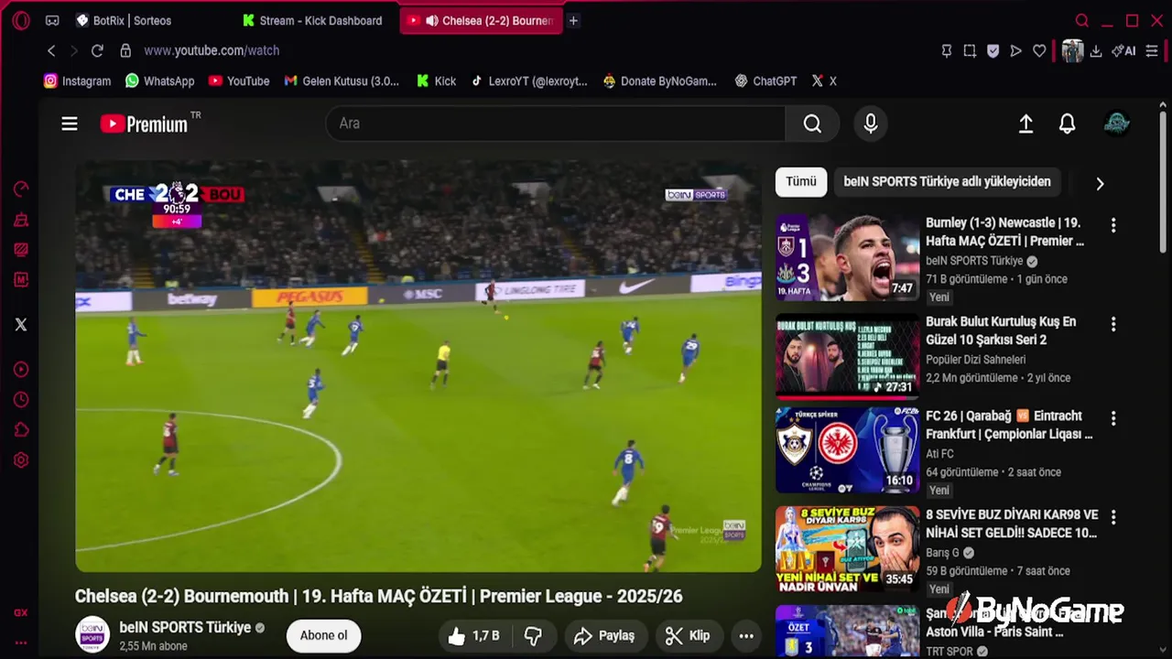Open the ChatGPT bookmark
This screenshot has height=659, width=1172.
(x=765, y=81)
